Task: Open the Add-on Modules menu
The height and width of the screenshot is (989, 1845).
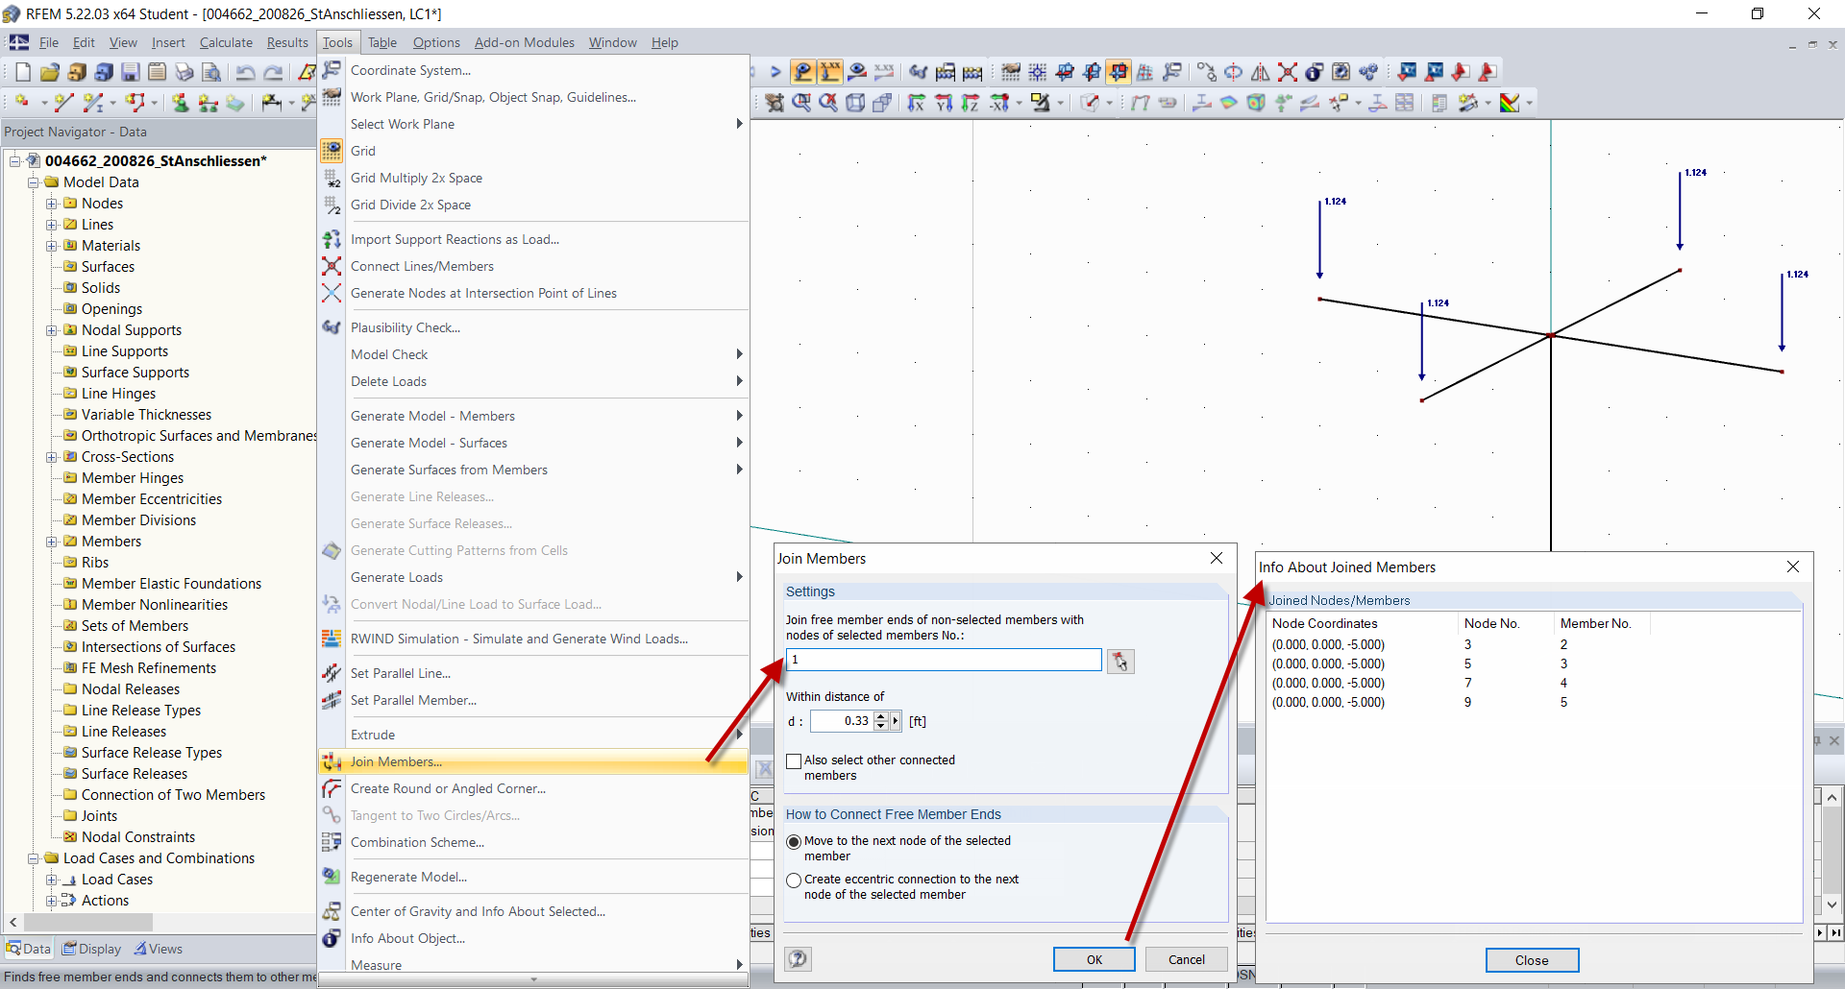Action: pos(525,42)
